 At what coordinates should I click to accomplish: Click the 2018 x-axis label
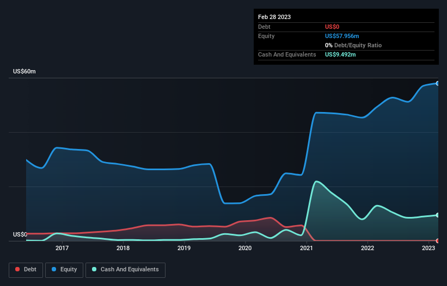tap(123, 248)
